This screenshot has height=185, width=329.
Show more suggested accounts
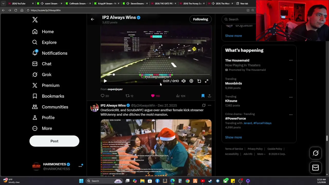[233, 36]
